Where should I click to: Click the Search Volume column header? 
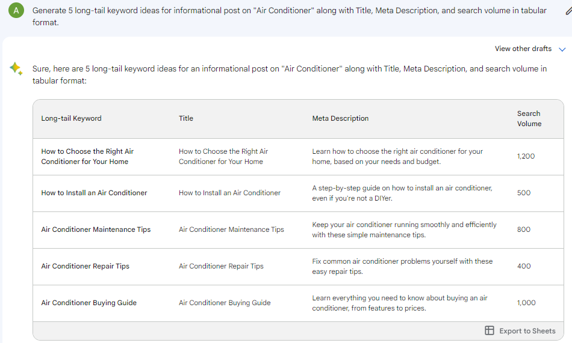(529, 119)
